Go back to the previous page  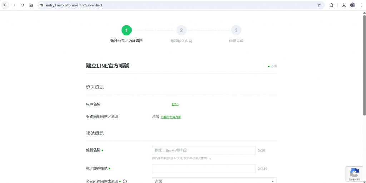point(5,5)
